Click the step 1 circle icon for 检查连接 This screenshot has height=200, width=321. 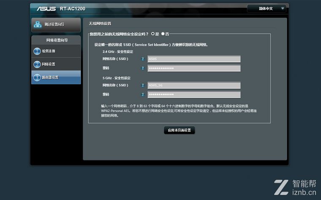tap(37, 51)
